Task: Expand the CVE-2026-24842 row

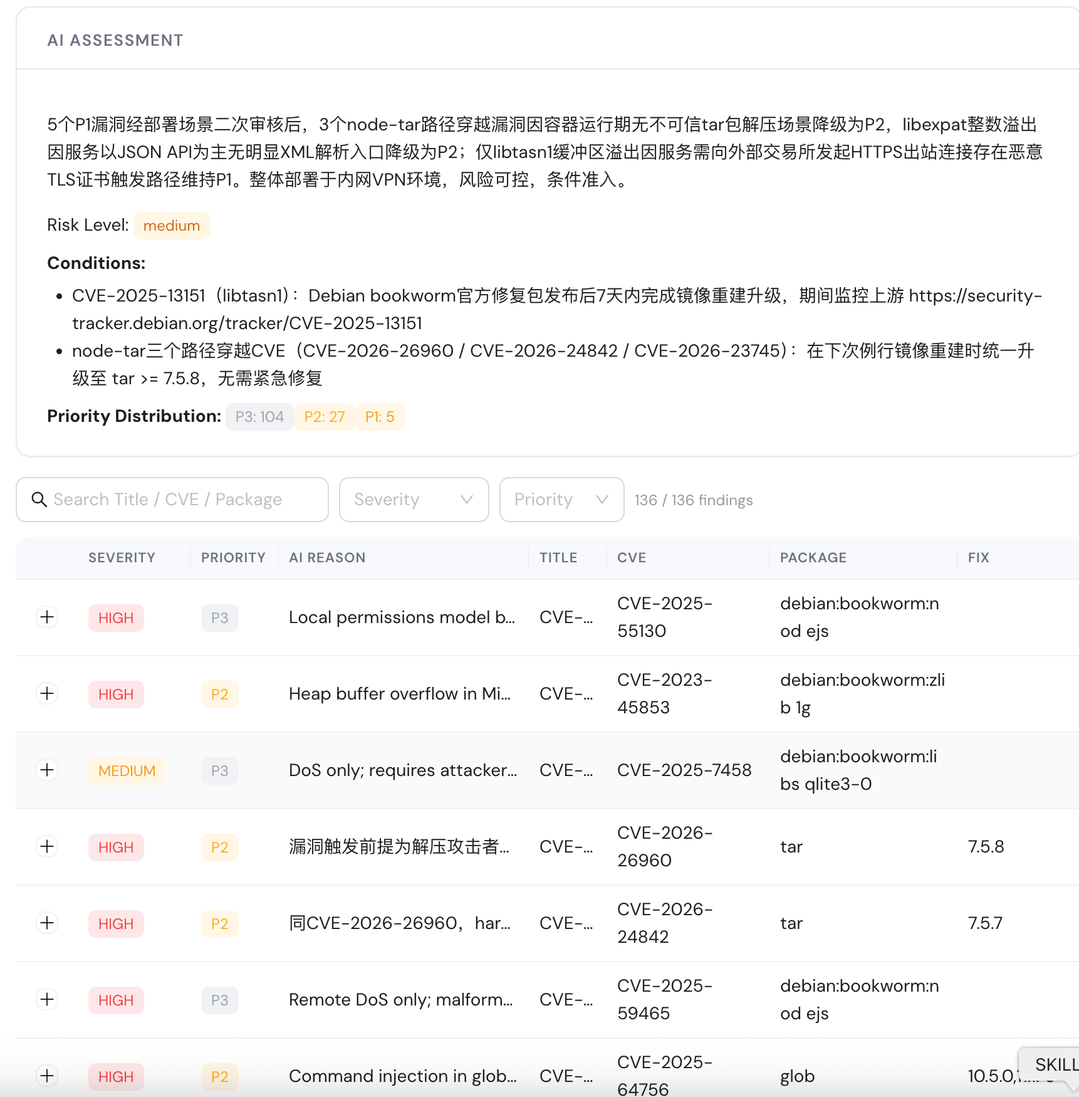Action: coord(47,923)
